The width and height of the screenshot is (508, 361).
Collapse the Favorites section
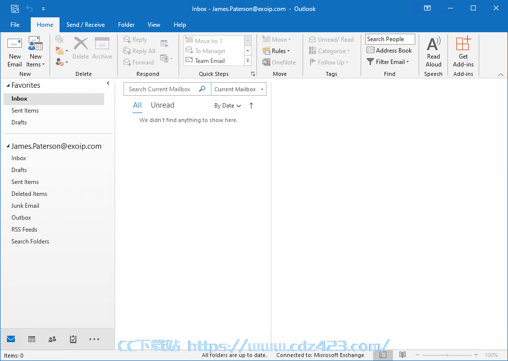pyautogui.click(x=8, y=85)
